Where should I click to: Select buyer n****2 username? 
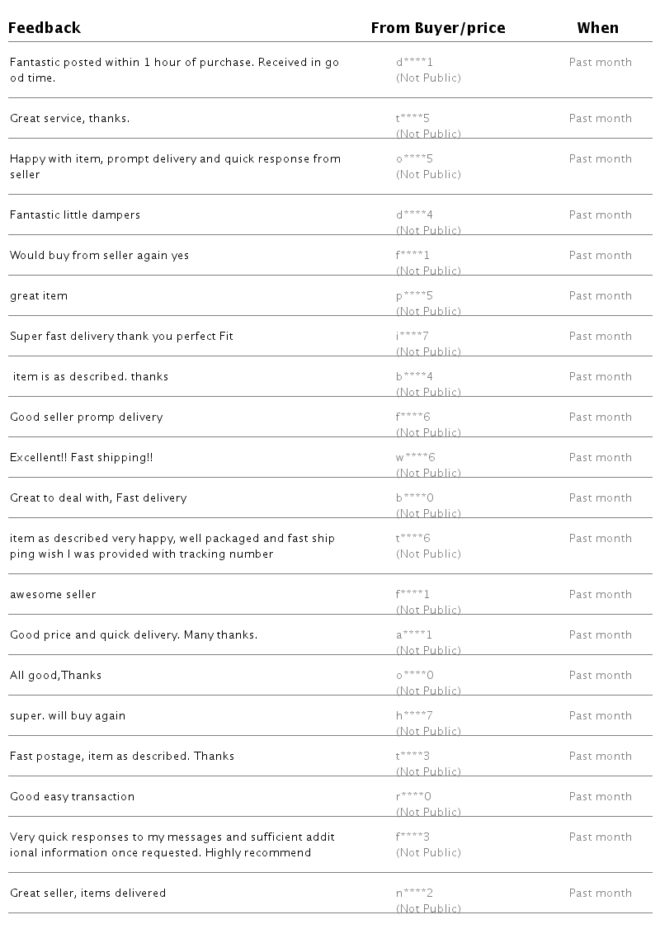pyautogui.click(x=414, y=893)
